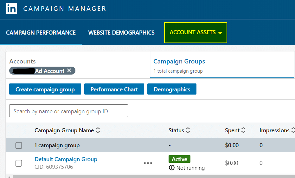Sort by Campaign Group Name arrows
This screenshot has height=178, width=295.
click(x=98, y=130)
